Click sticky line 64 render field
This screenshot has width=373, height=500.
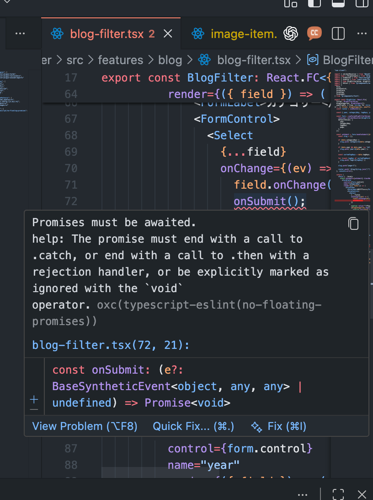tap(246, 94)
